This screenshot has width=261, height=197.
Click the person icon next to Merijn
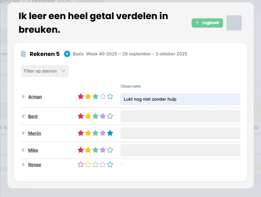[23, 133]
